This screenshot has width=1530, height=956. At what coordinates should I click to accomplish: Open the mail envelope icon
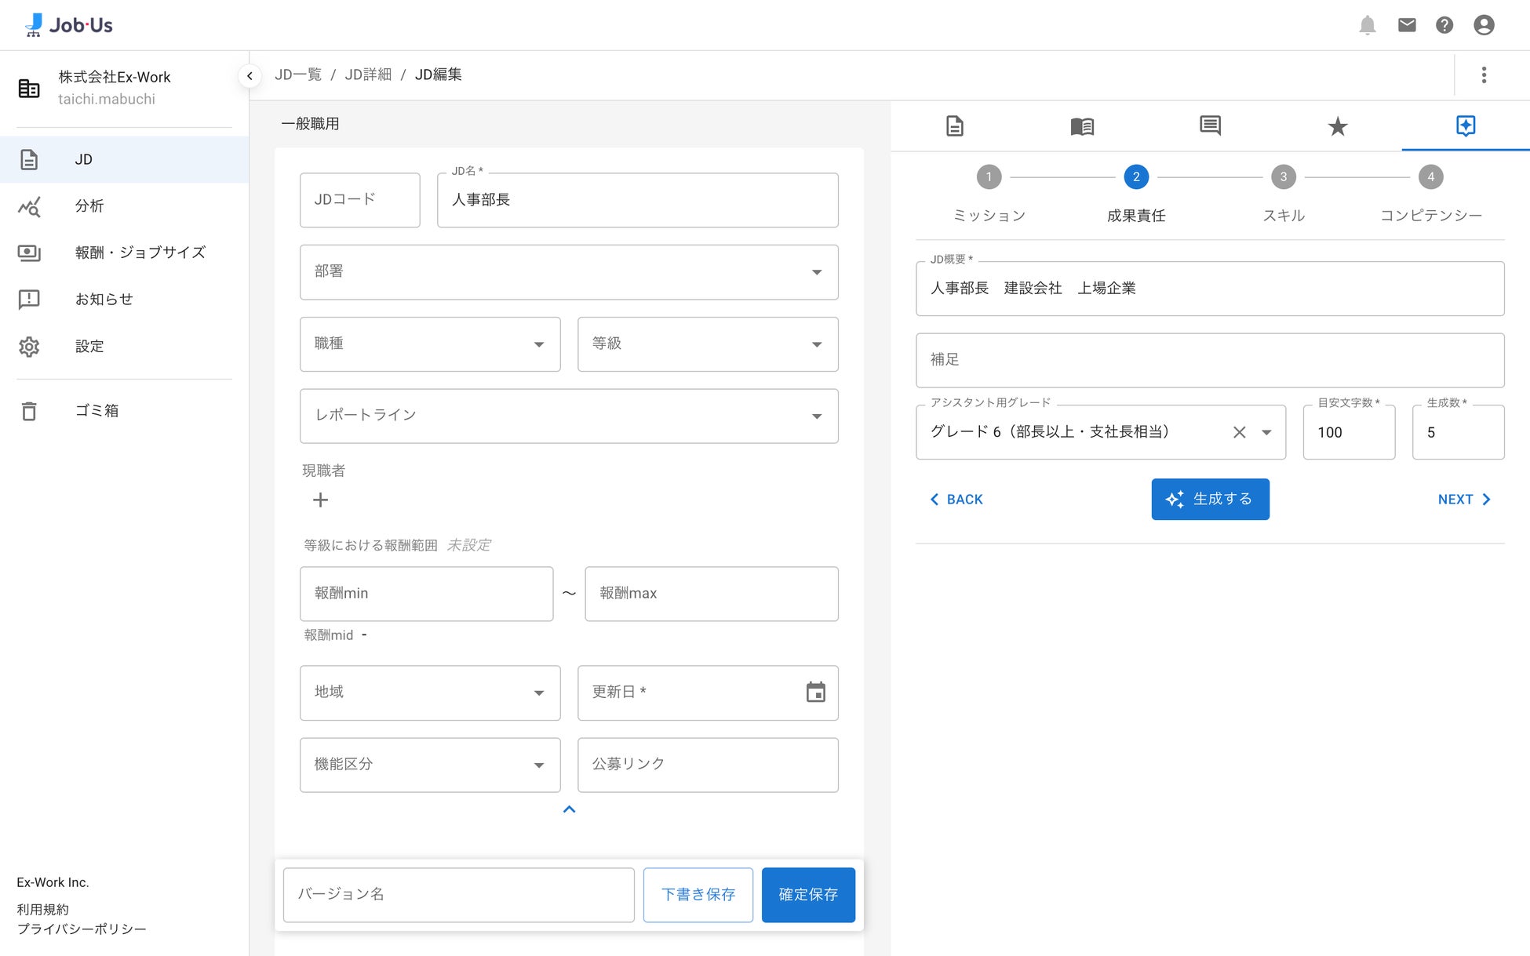pyautogui.click(x=1407, y=25)
